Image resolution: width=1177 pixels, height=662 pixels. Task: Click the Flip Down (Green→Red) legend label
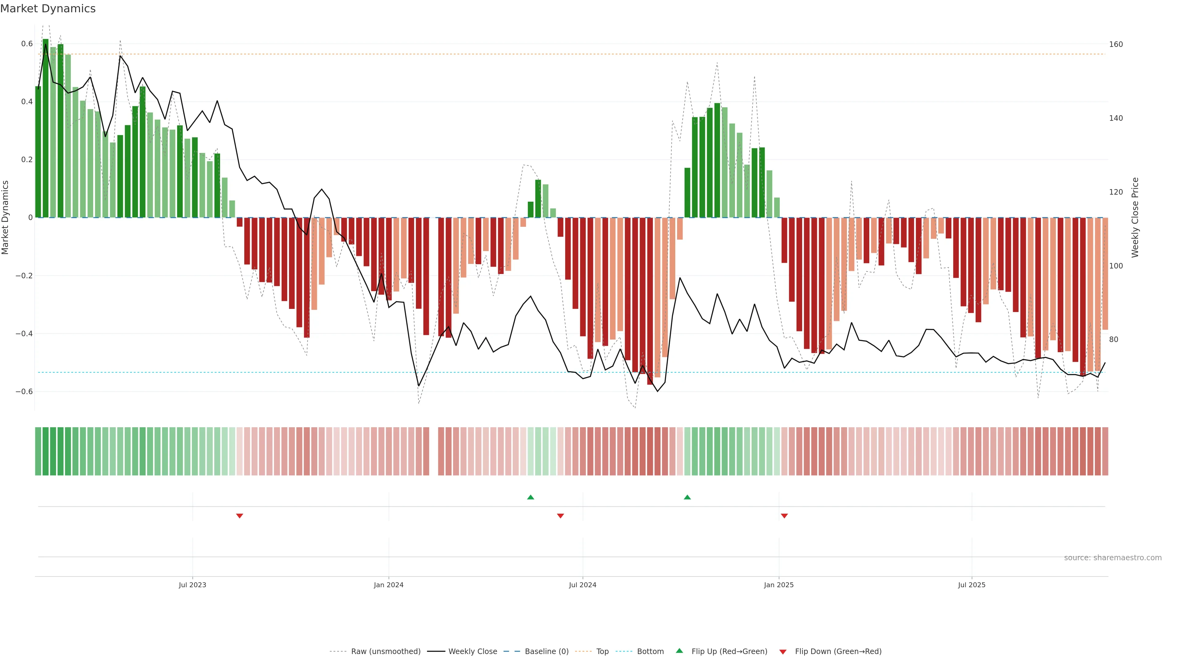point(838,652)
